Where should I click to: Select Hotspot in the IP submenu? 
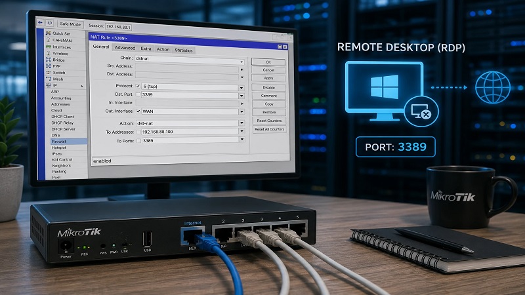(x=58, y=147)
